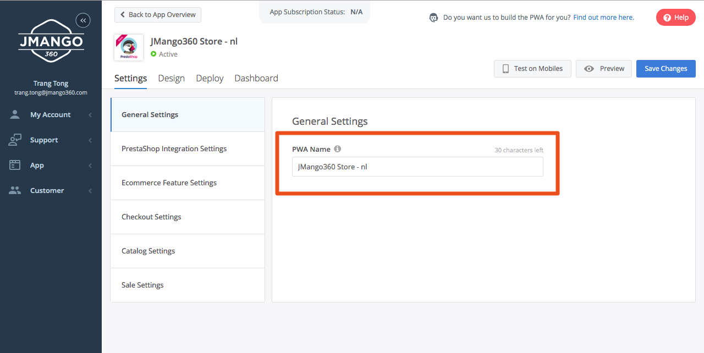The image size is (704, 353).
Task: Collapse the sidebar with double-chevron icon
Action: pos(83,20)
